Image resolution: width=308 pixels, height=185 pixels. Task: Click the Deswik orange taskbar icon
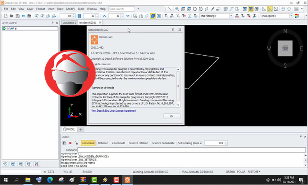pyautogui.click(x=127, y=180)
